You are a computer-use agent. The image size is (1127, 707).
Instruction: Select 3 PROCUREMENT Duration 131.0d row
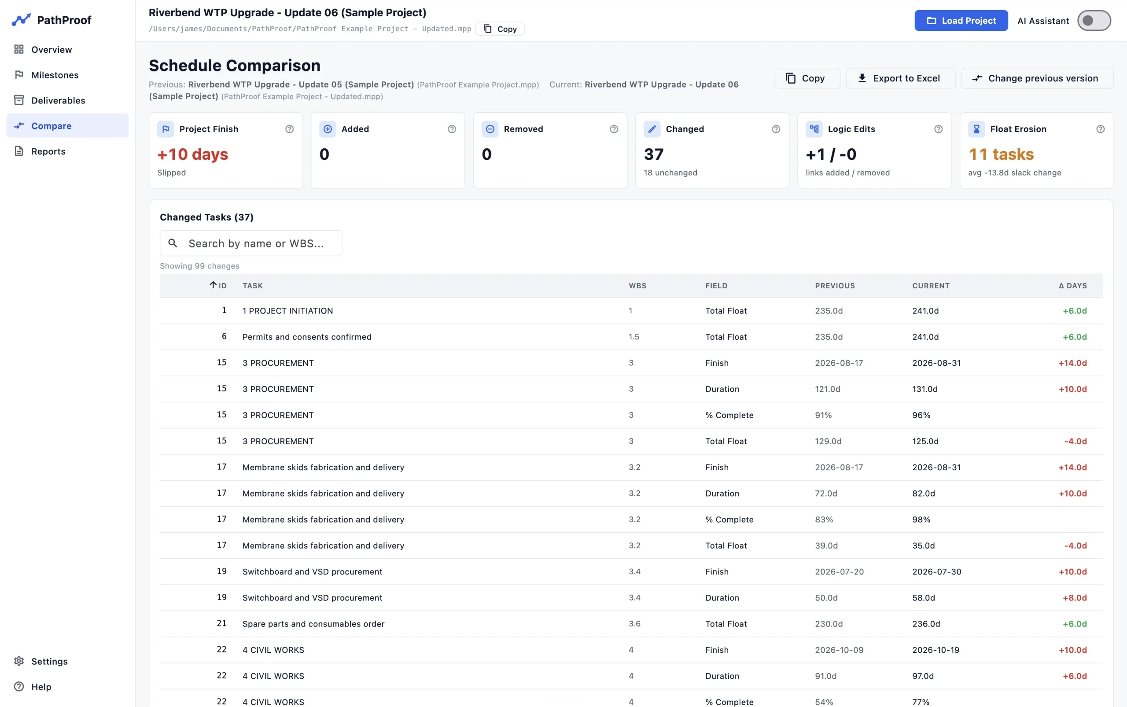(631, 389)
